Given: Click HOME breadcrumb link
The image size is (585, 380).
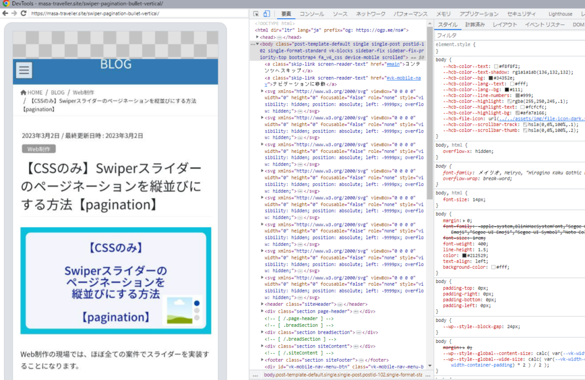Looking at the screenshot, I should pos(35,92).
